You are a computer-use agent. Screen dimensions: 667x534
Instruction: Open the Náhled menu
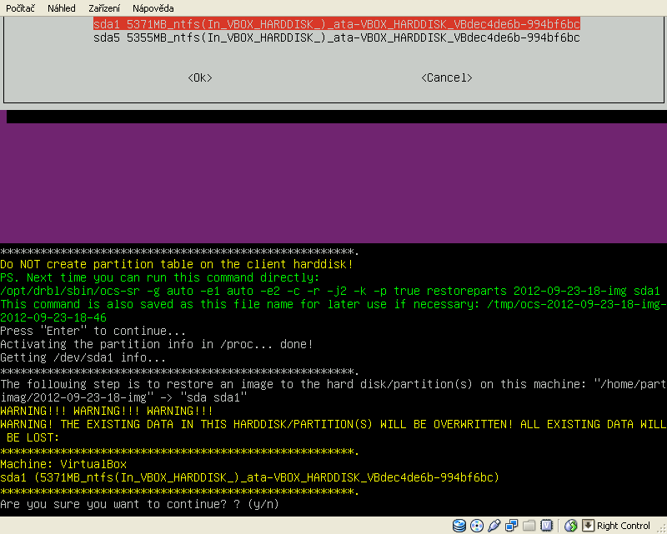(61, 7)
